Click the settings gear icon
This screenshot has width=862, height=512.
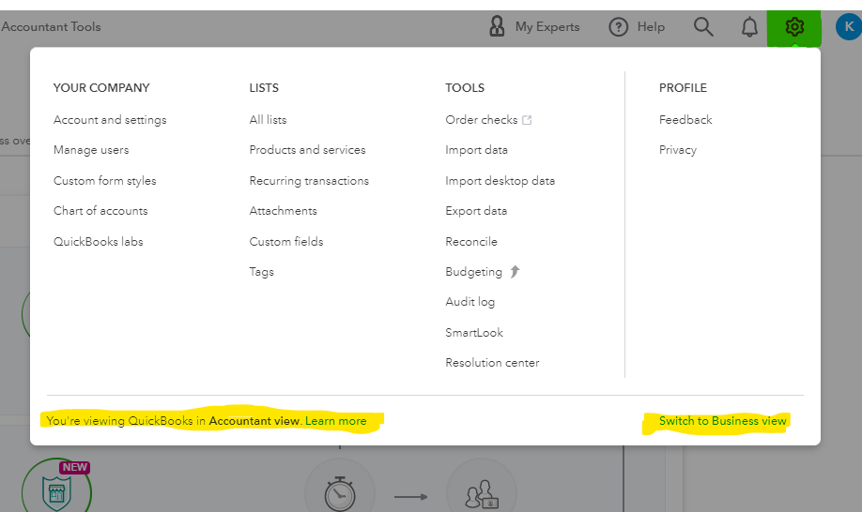tap(794, 27)
